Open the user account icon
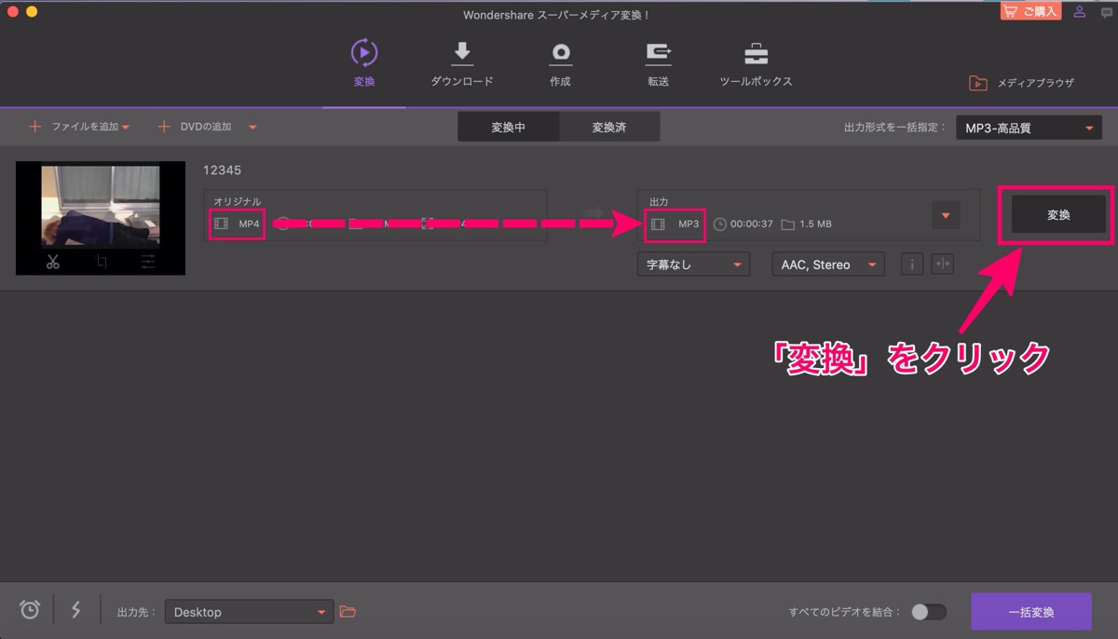Viewport: 1118px width, 639px height. coord(1079,12)
